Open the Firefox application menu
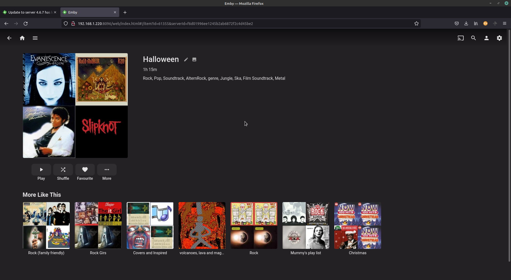The height and width of the screenshot is (280, 511). click(504, 23)
